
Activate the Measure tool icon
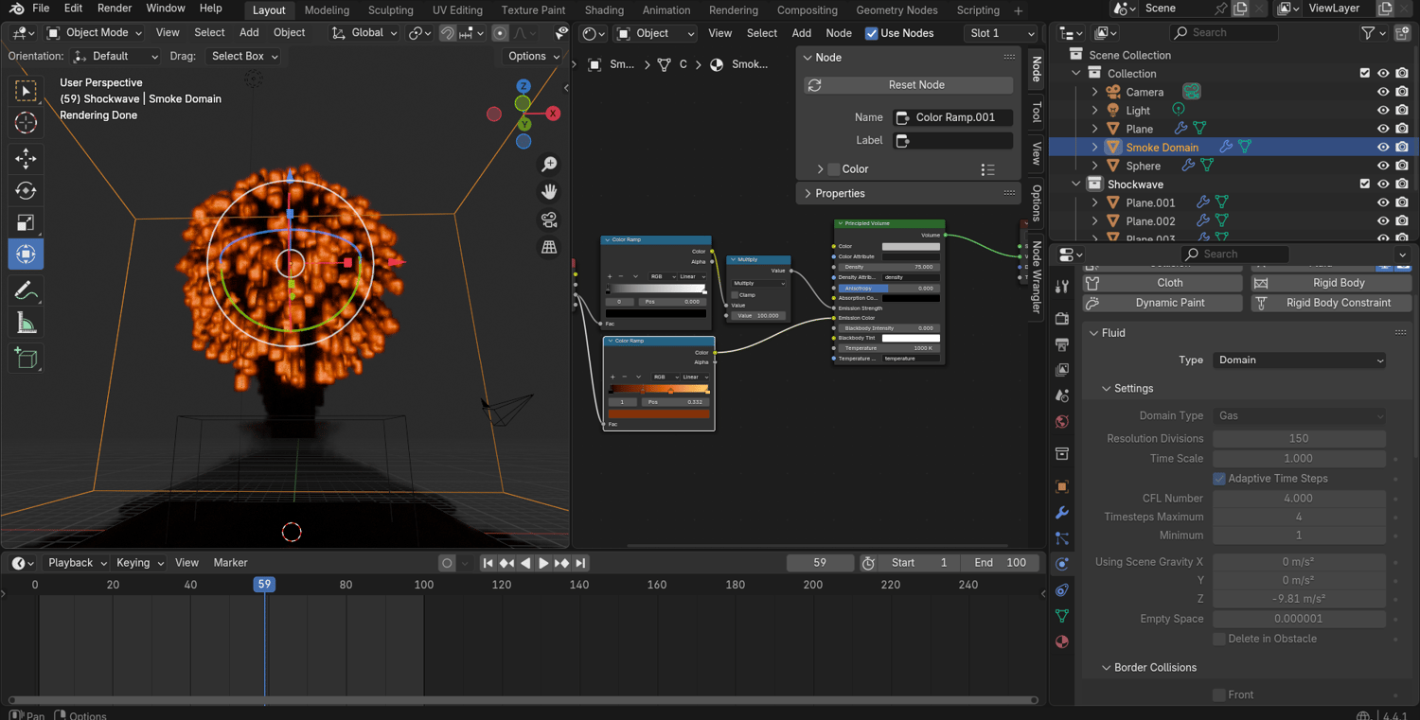[26, 325]
